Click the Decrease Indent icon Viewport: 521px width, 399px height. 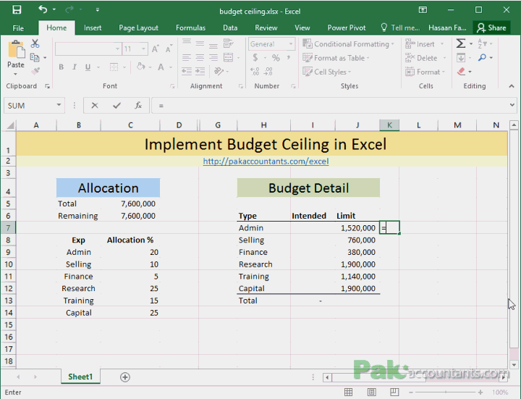pyautogui.click(x=187, y=71)
